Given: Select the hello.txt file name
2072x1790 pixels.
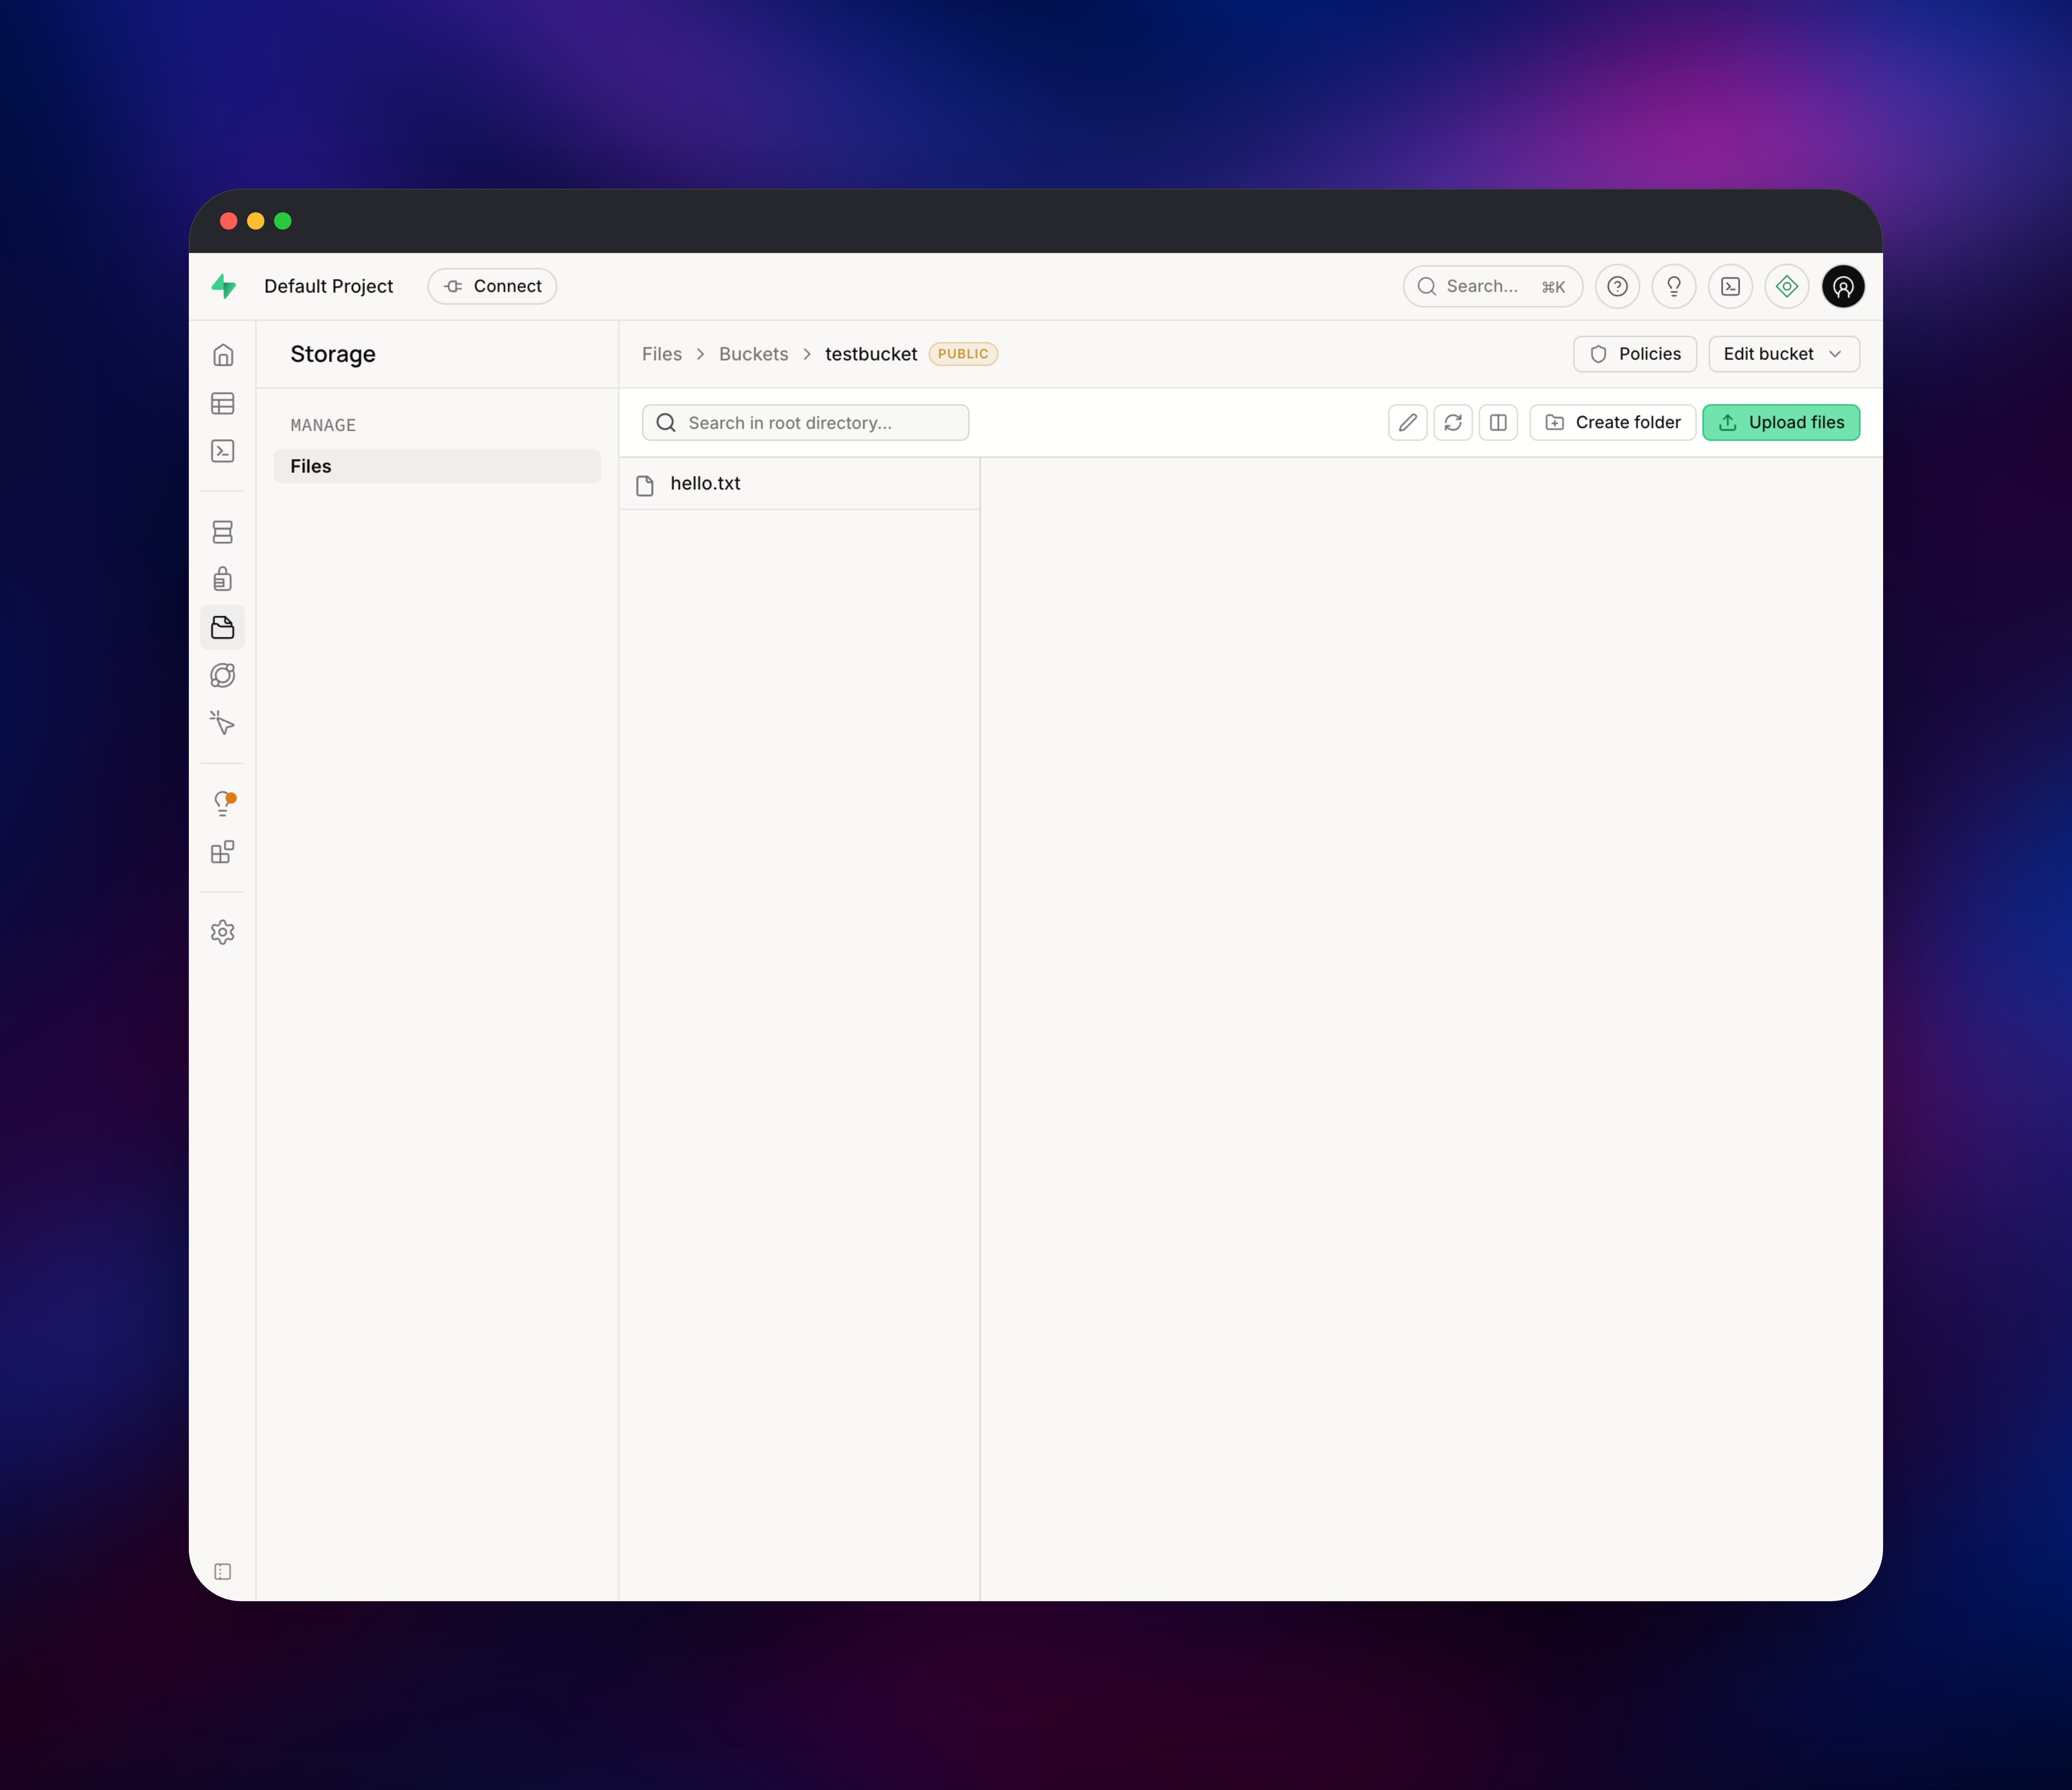Looking at the screenshot, I should [705, 484].
